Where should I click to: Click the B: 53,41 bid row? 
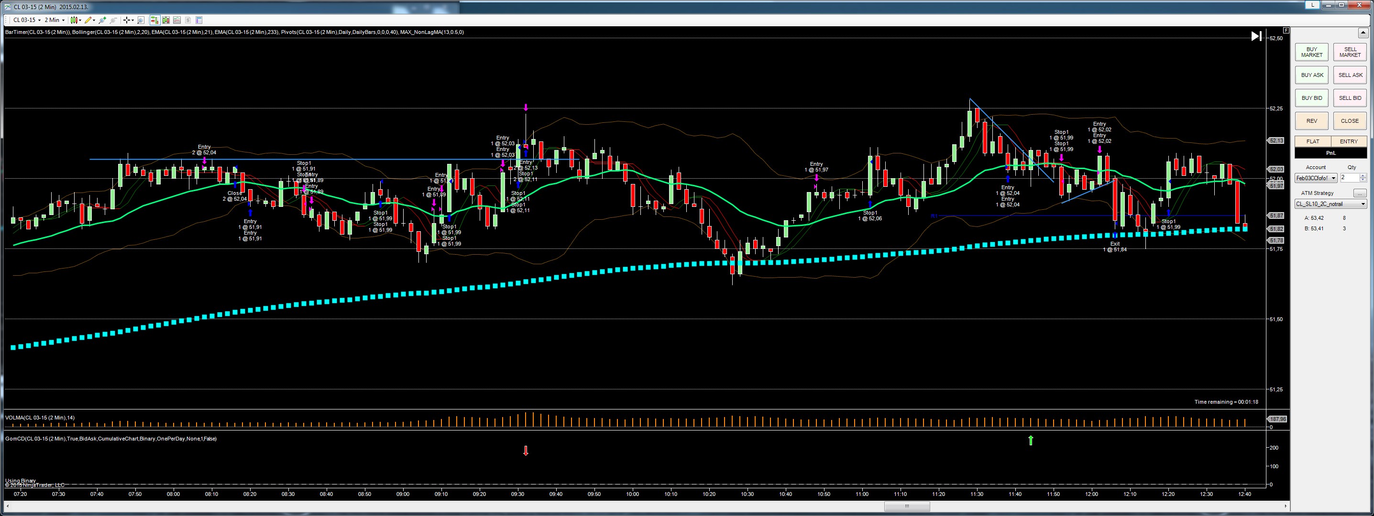pos(1326,229)
